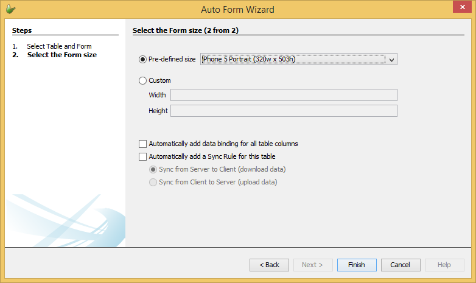Enable automatically adding a Sync Rule
Screen dimensions: 476x283
click(143, 157)
